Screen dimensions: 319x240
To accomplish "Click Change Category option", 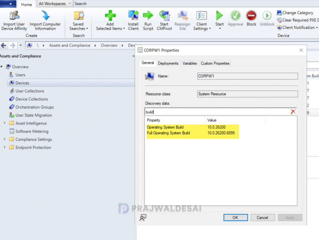I will [295, 13].
